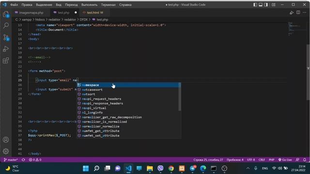Image resolution: width=310 pixels, height=174 pixels.
Task: Click PHP language mode status
Action: click(271, 159)
